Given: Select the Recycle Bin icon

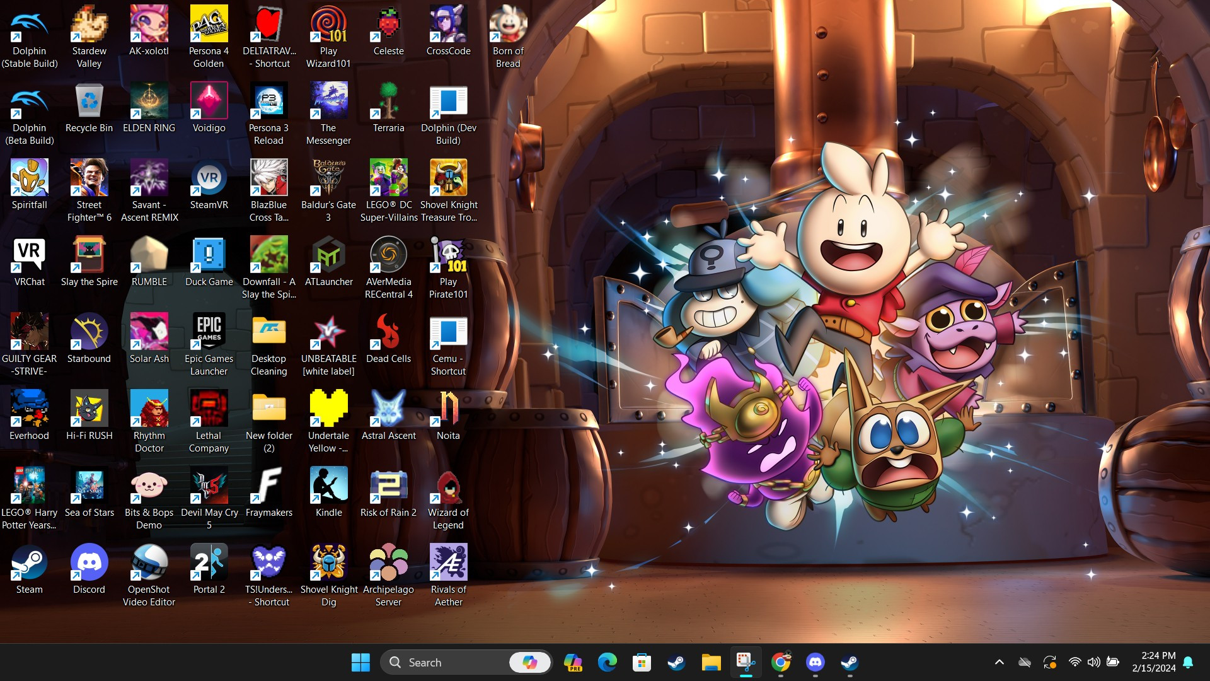Looking at the screenshot, I should [89, 107].
